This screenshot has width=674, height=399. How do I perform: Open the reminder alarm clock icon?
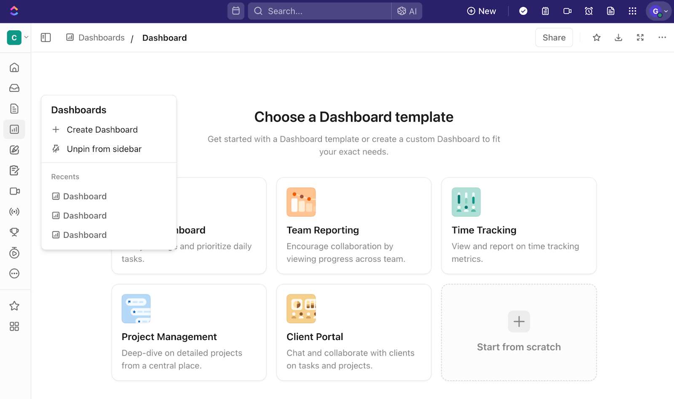click(x=589, y=11)
